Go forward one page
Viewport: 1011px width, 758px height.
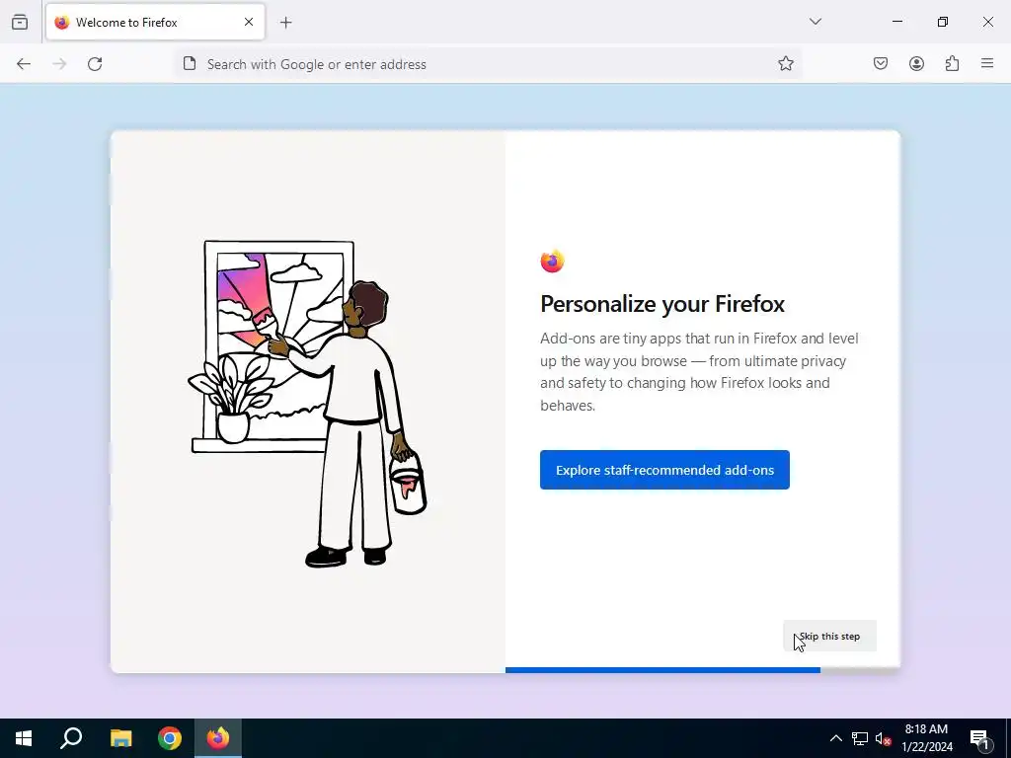click(59, 64)
